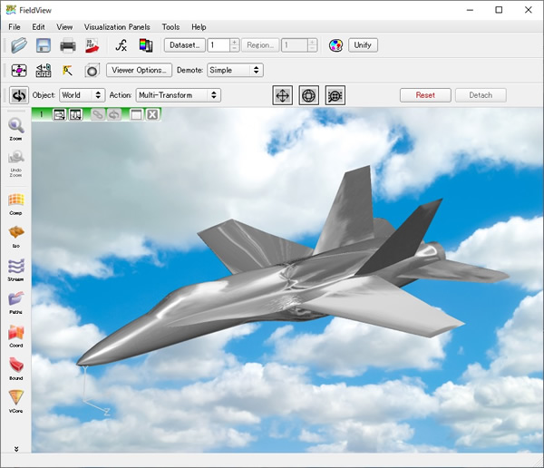Open the Object dropdown showing World
This screenshot has height=468, width=544.
tap(82, 95)
